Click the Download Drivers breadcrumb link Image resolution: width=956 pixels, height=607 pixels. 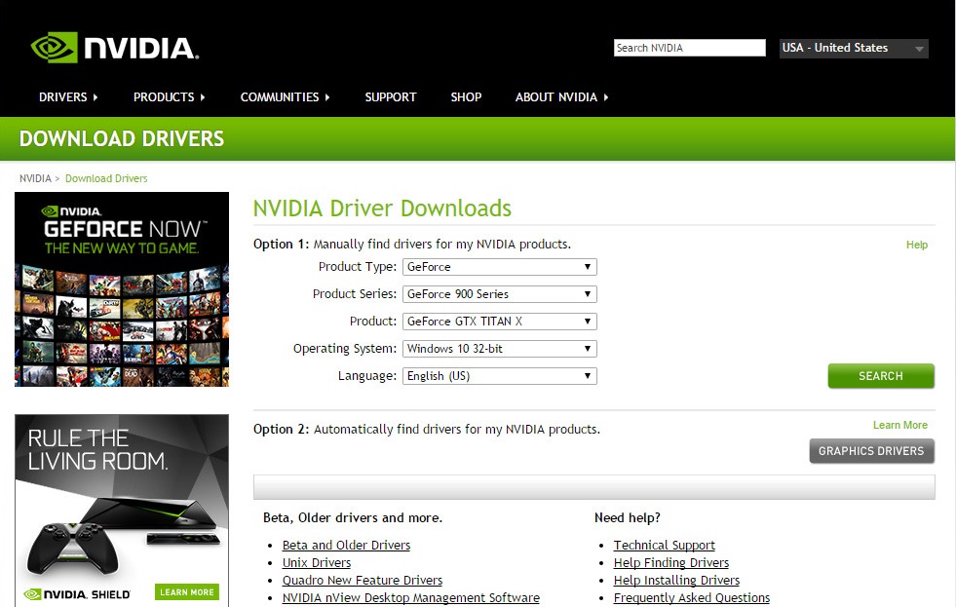tap(106, 178)
